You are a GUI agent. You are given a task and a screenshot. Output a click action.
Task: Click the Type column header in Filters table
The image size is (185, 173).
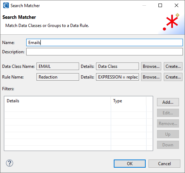click(129, 101)
